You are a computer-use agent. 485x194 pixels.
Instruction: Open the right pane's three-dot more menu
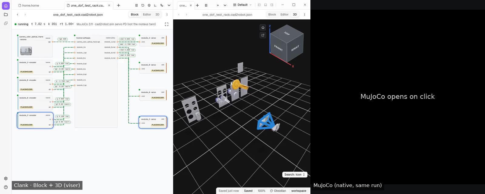pos(305,15)
